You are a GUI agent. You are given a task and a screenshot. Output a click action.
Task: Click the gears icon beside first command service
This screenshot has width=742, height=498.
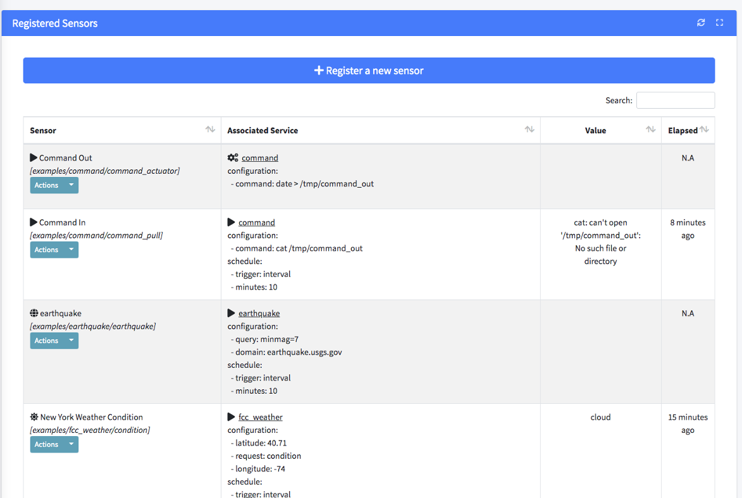[x=233, y=158]
